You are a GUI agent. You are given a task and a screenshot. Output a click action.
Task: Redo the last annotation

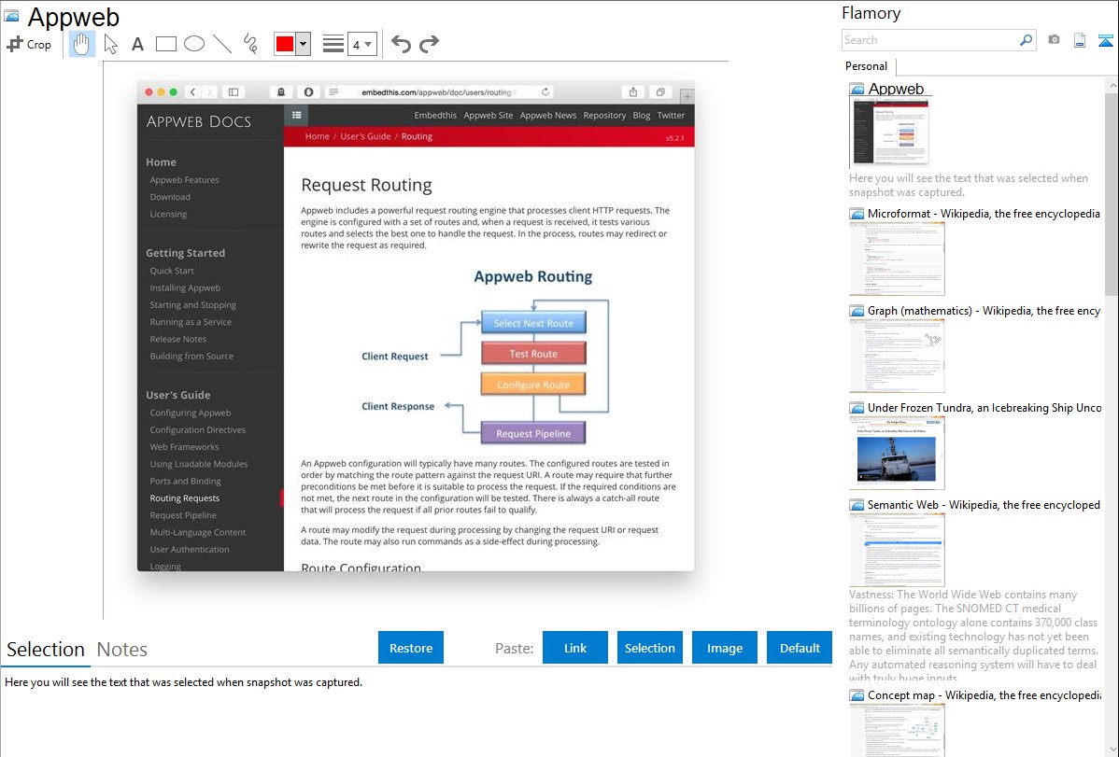(429, 44)
